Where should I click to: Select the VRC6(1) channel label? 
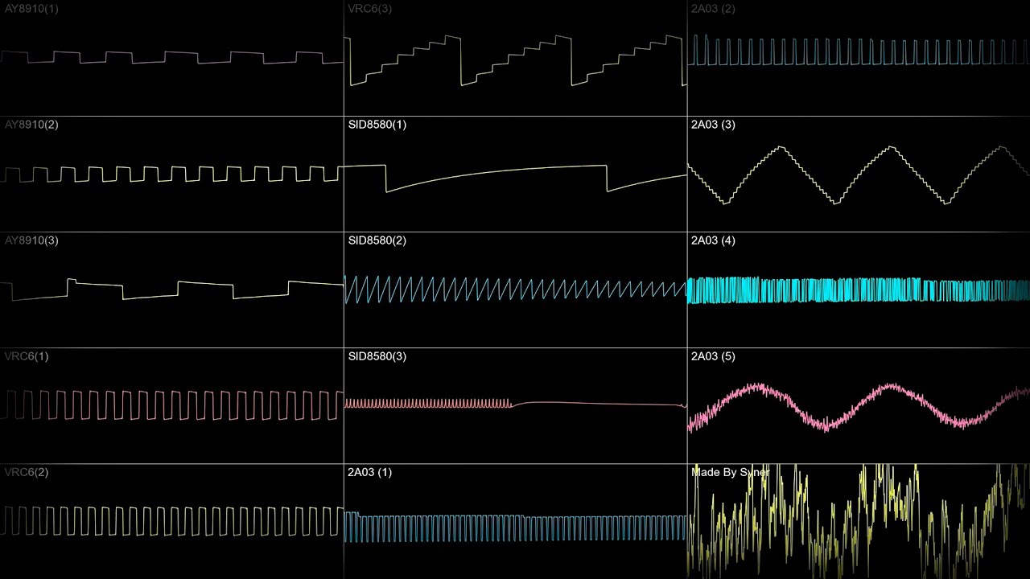(27, 356)
